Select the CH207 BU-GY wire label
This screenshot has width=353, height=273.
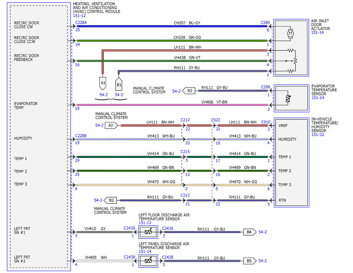coord(187,23)
